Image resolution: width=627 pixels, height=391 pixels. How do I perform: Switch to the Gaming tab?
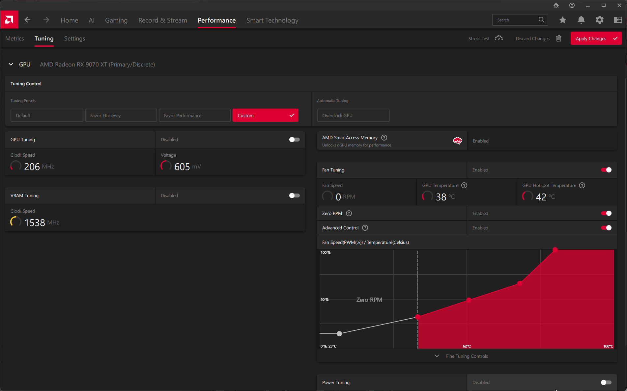click(116, 20)
